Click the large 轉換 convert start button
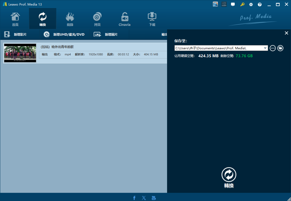The height and width of the screenshot is (201, 291). click(229, 175)
